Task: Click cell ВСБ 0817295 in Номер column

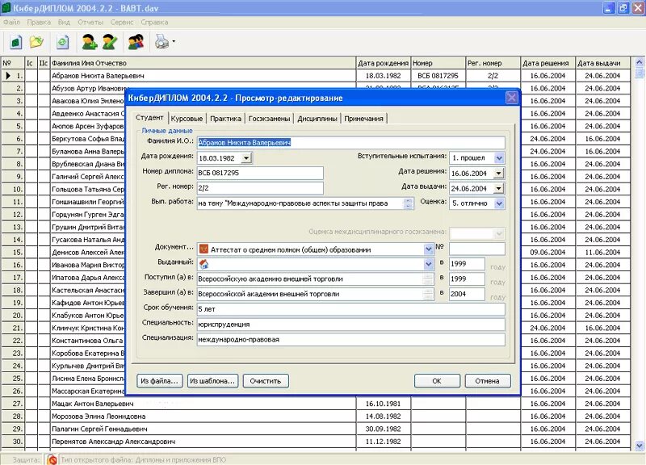Action: 438,76
